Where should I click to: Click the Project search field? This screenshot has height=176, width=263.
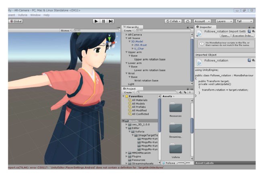point(157,92)
